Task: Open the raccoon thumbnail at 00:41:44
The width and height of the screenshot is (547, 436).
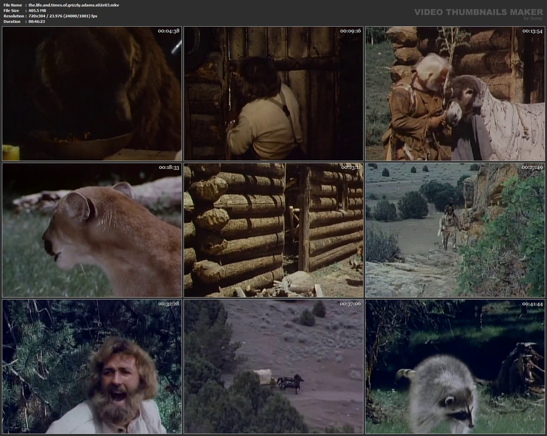Action: tap(455, 367)
